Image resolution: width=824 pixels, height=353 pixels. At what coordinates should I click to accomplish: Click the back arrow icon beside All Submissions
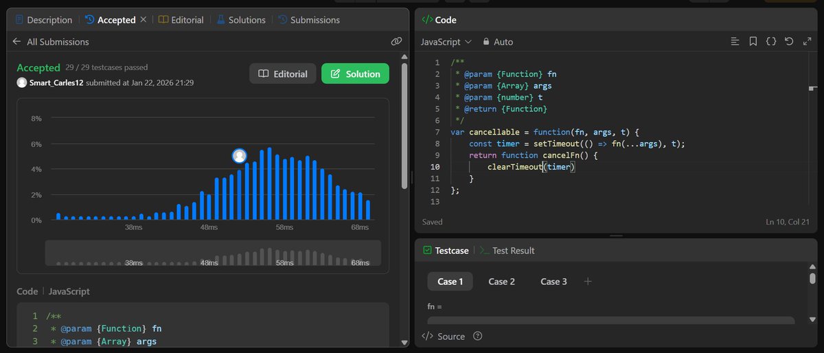coord(17,42)
